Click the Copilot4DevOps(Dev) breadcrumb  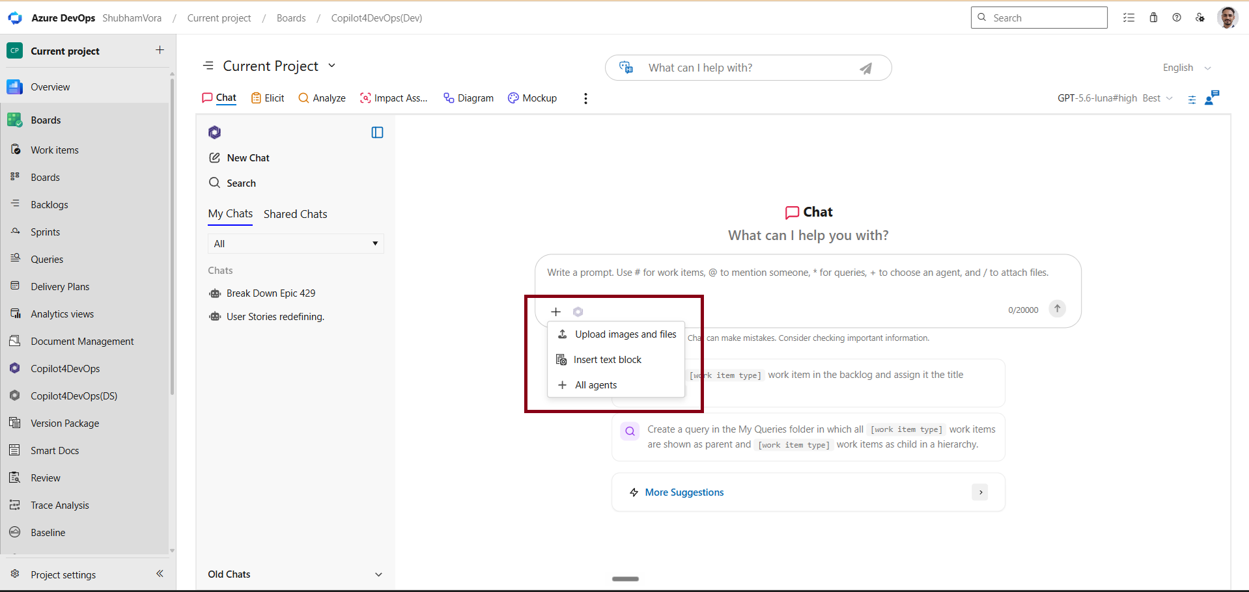[x=376, y=18]
